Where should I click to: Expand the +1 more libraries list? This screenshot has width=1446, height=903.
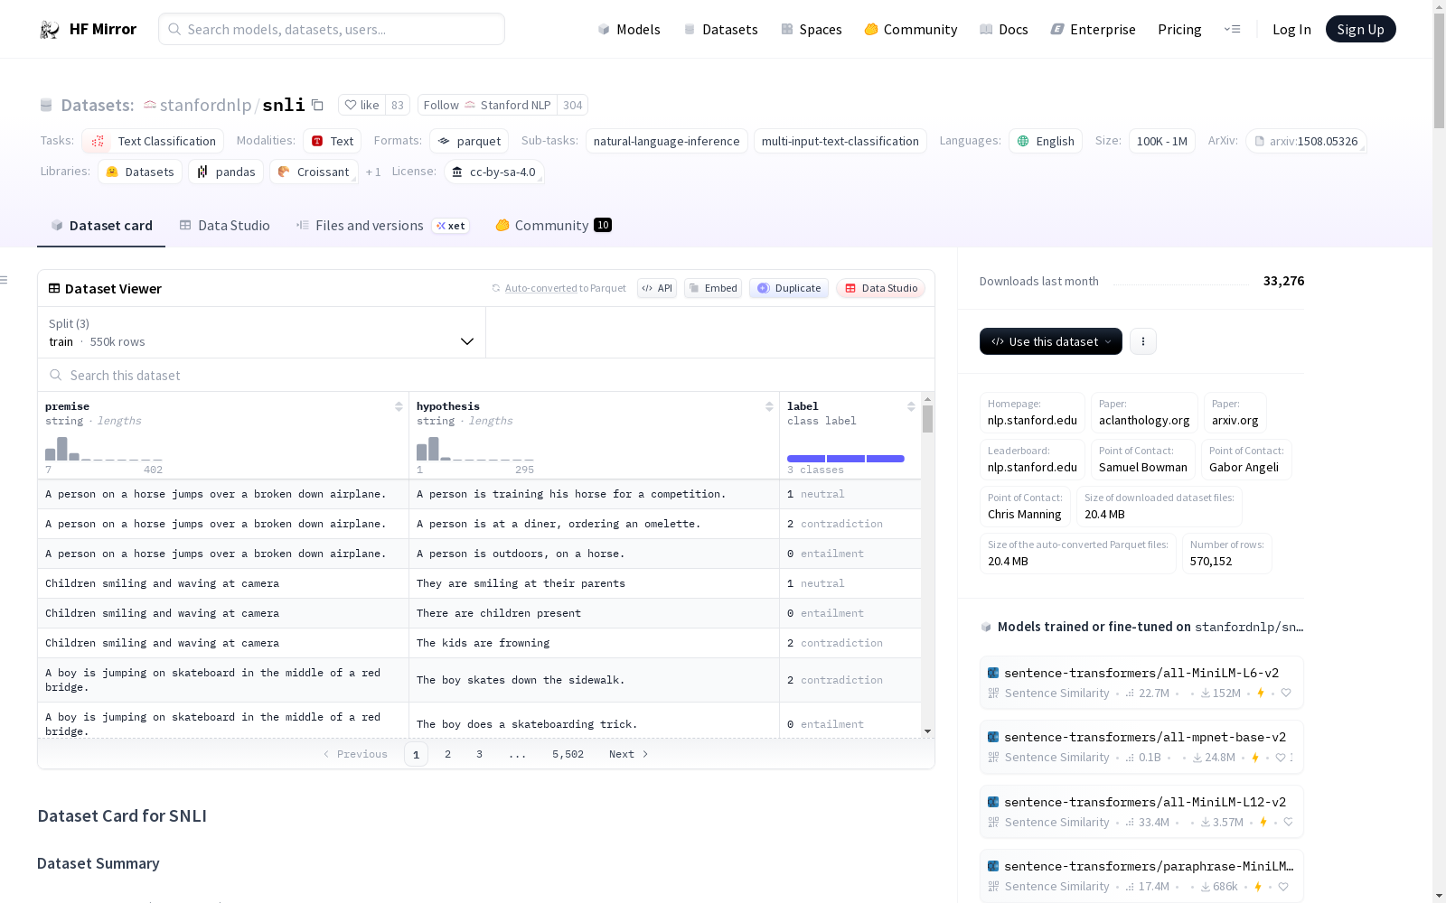(373, 172)
